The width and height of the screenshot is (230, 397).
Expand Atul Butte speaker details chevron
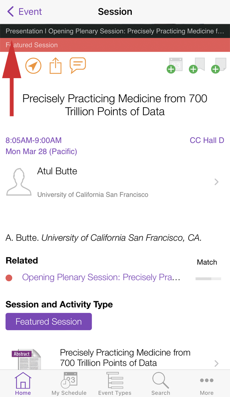(x=217, y=182)
